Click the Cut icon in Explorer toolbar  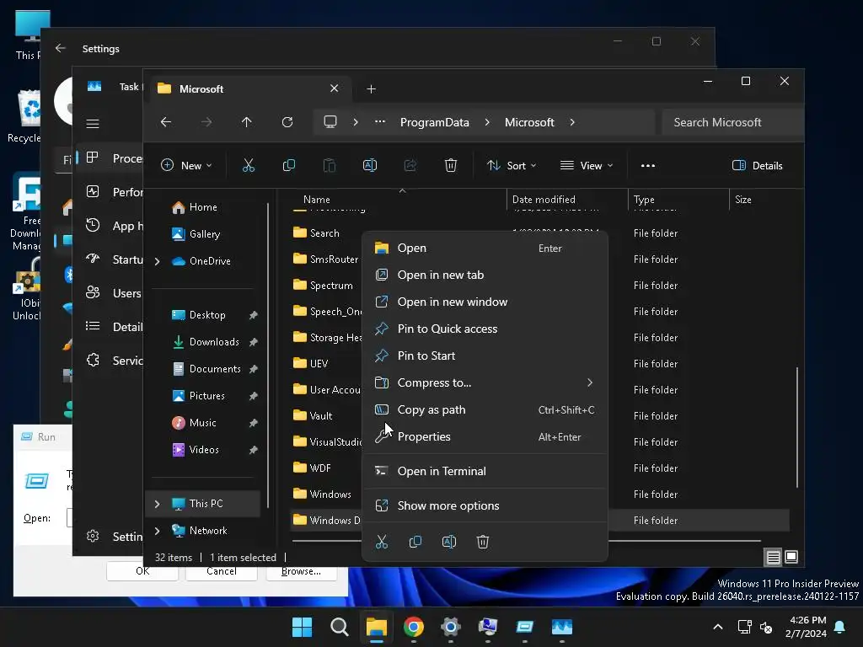pos(249,166)
